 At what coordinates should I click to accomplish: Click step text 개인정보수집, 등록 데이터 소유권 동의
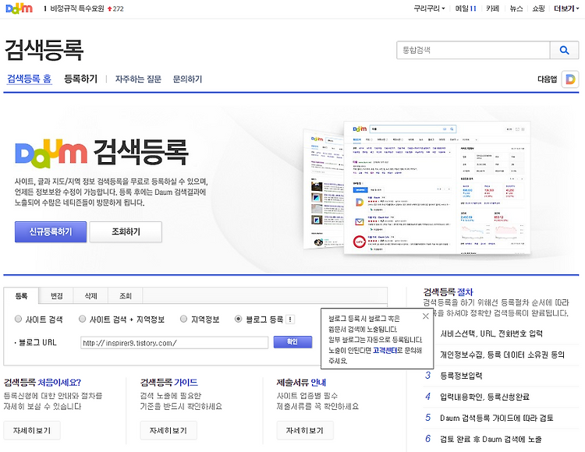(x=502, y=355)
